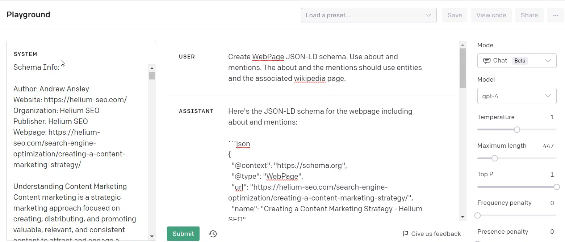Expand the Load a preset dropdown
565x242 pixels.
[368, 15]
